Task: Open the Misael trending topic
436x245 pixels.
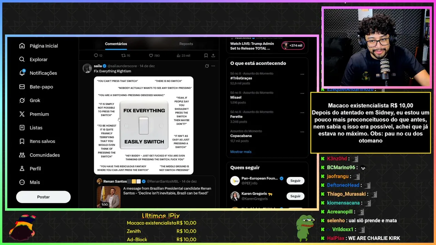Action: point(236,97)
